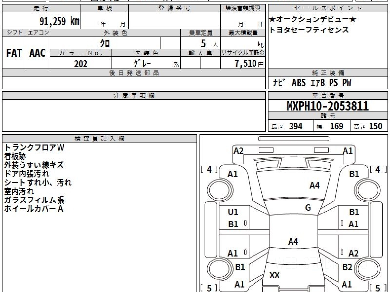Select the inspector note 看板跡
The height and width of the screenshot is (292, 390).
tap(15, 156)
